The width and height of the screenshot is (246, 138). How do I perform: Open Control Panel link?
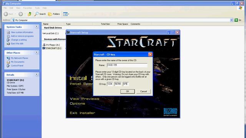[17, 66]
